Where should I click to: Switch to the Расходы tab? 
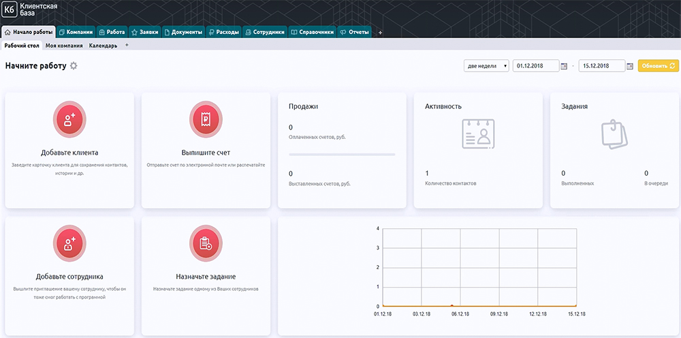coord(223,32)
